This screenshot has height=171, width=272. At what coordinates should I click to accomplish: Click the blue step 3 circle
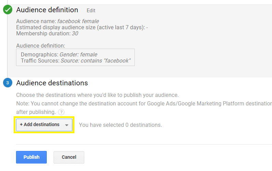(8, 83)
